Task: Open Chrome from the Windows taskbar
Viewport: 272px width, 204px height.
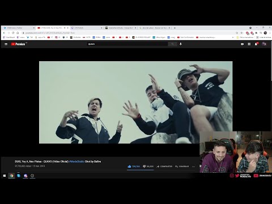Action: pos(11,176)
